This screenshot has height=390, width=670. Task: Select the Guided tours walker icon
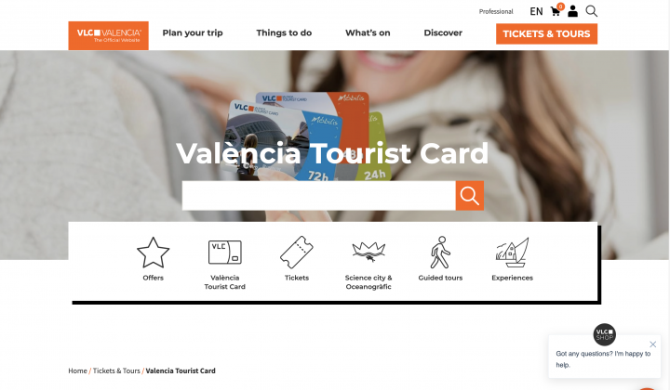[x=440, y=253]
